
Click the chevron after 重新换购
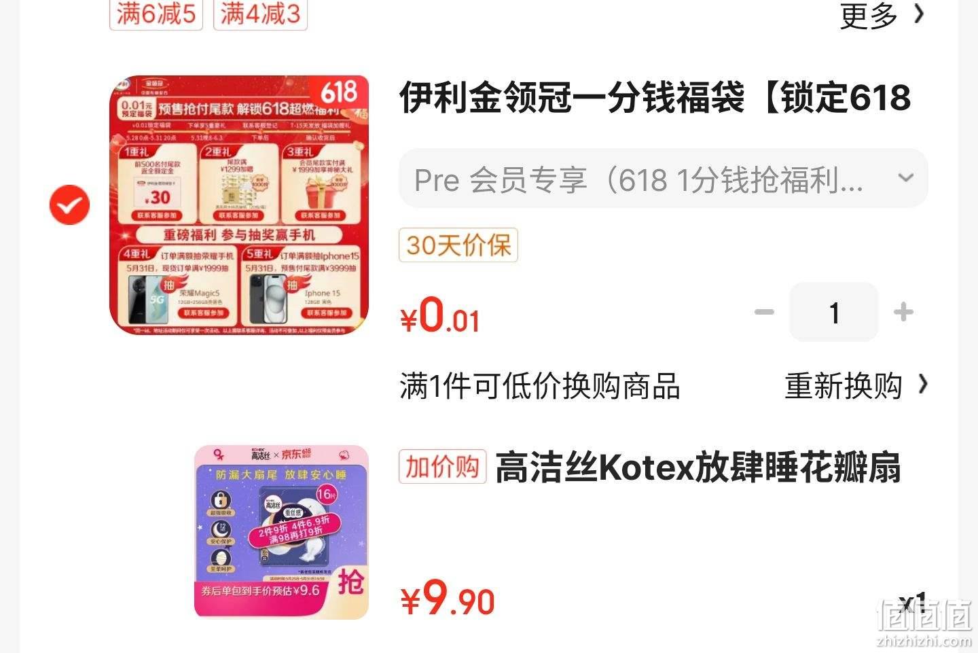tap(922, 385)
